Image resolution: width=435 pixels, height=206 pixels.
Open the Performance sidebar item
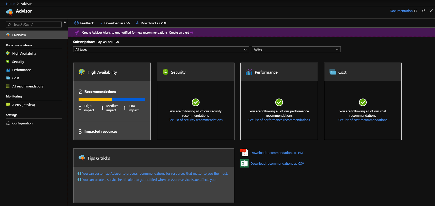[22, 70]
